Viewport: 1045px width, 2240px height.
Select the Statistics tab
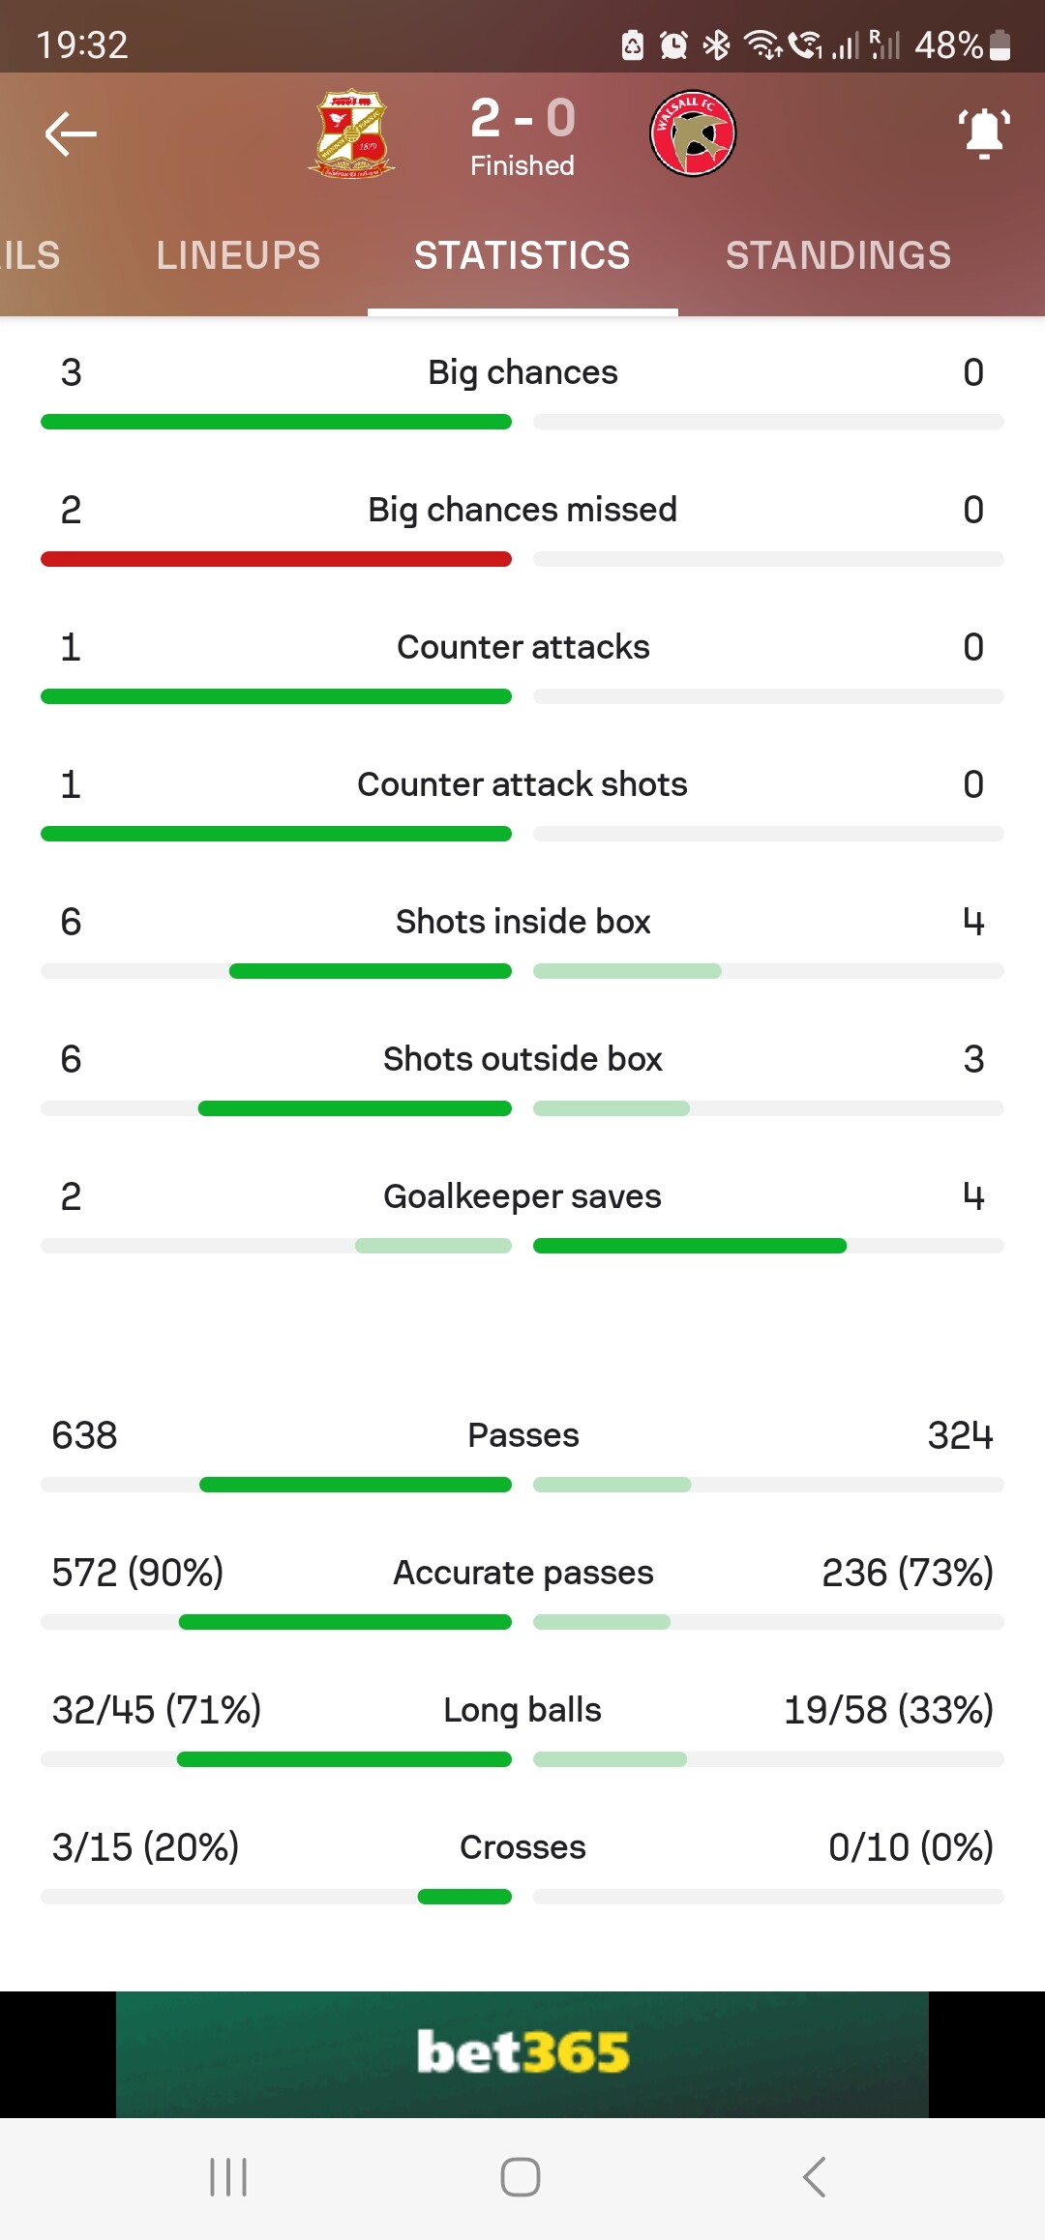coord(522,255)
